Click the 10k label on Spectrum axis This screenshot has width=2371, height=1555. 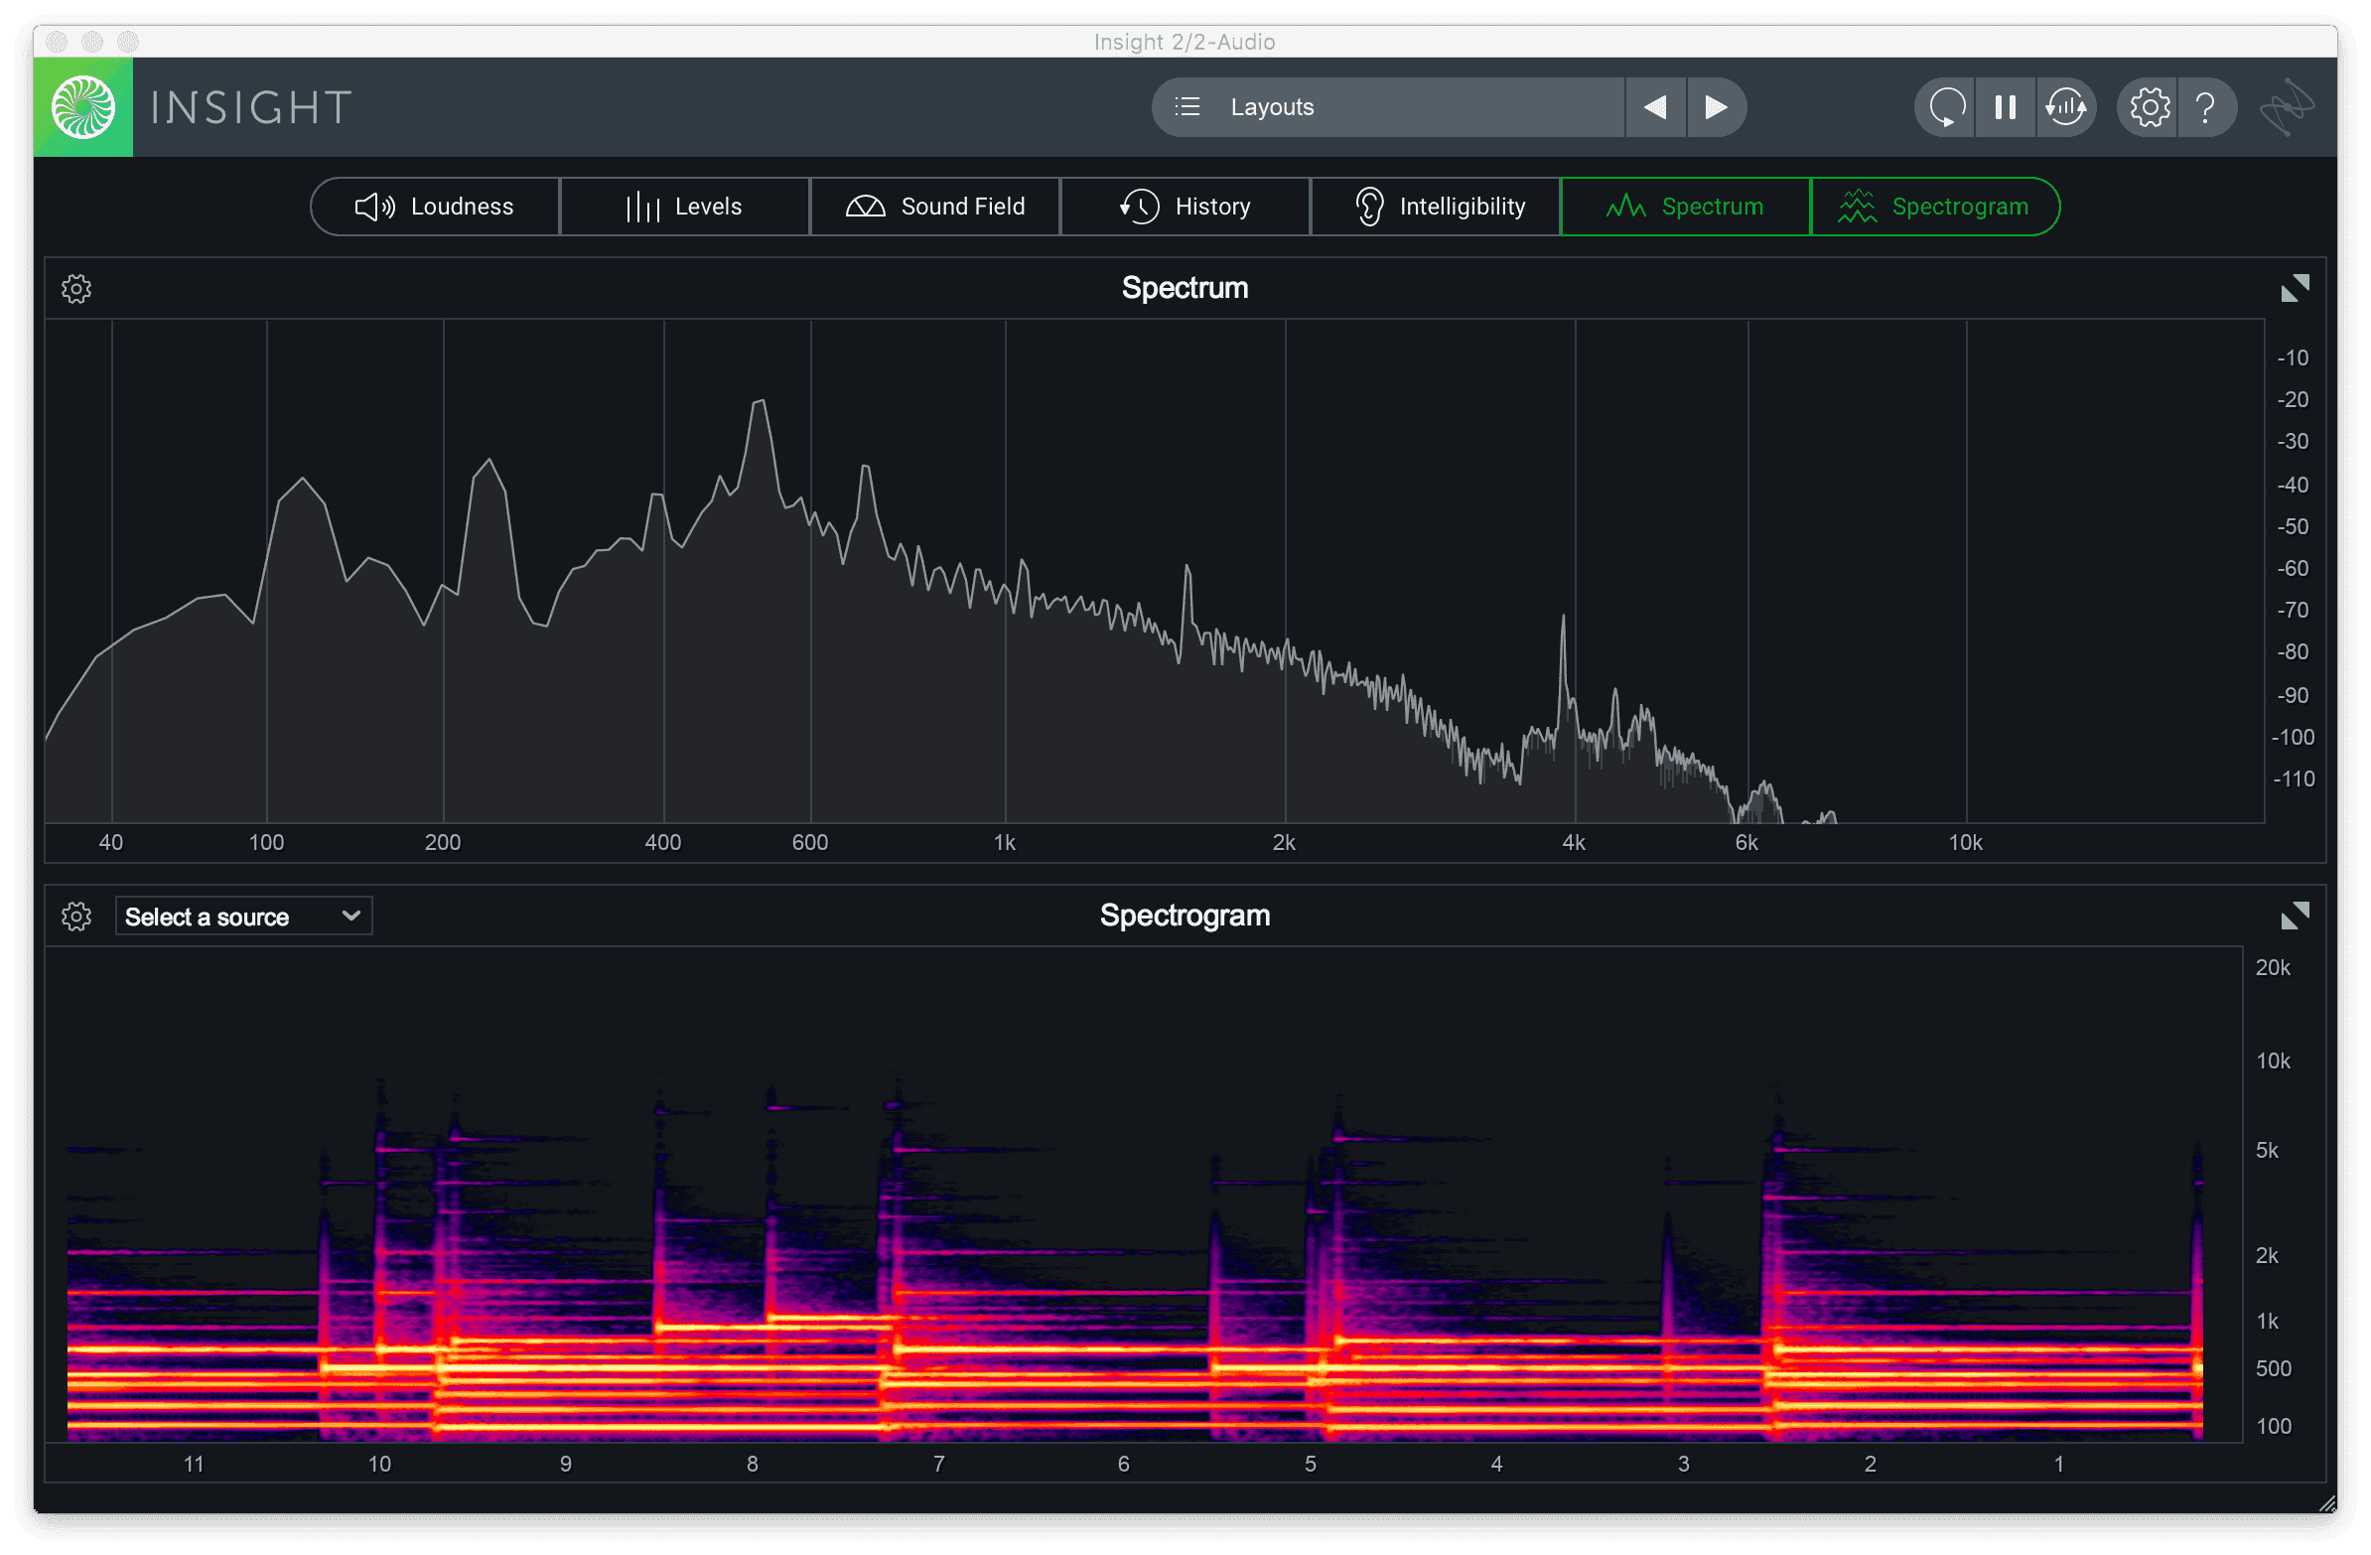point(1965,843)
